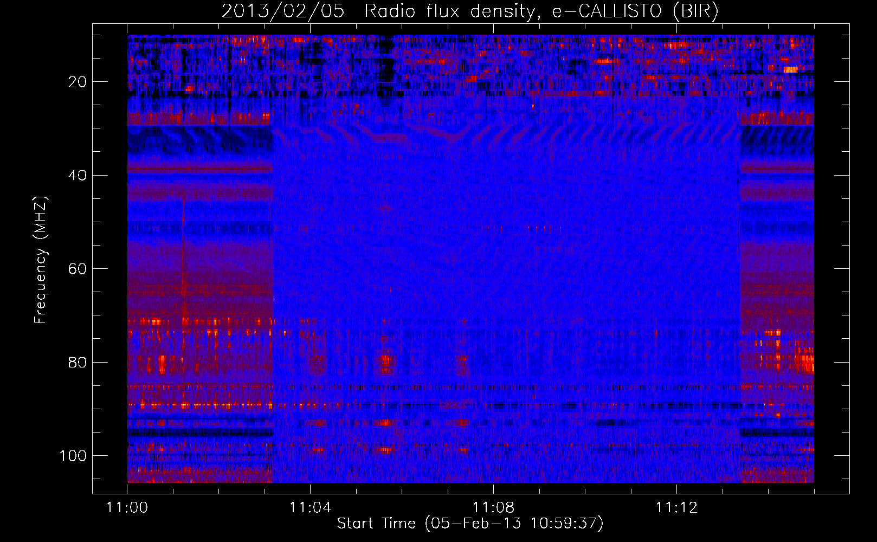877x542 pixels.
Task: Select the 20 frequency tick label
Action: pyautogui.click(x=78, y=82)
